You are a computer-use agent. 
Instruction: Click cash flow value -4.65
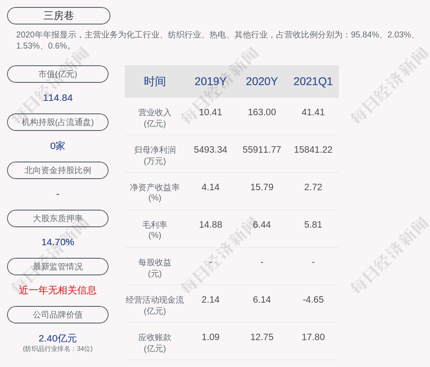(x=313, y=299)
